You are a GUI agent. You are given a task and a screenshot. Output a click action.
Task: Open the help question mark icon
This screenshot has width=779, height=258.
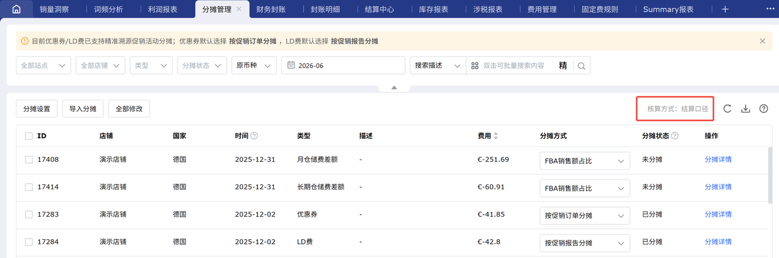click(x=764, y=108)
